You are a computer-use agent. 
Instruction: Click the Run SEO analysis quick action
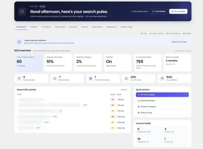click(x=162, y=95)
